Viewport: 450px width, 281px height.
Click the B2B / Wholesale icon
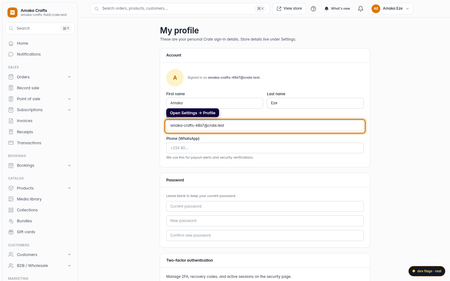coord(11,266)
